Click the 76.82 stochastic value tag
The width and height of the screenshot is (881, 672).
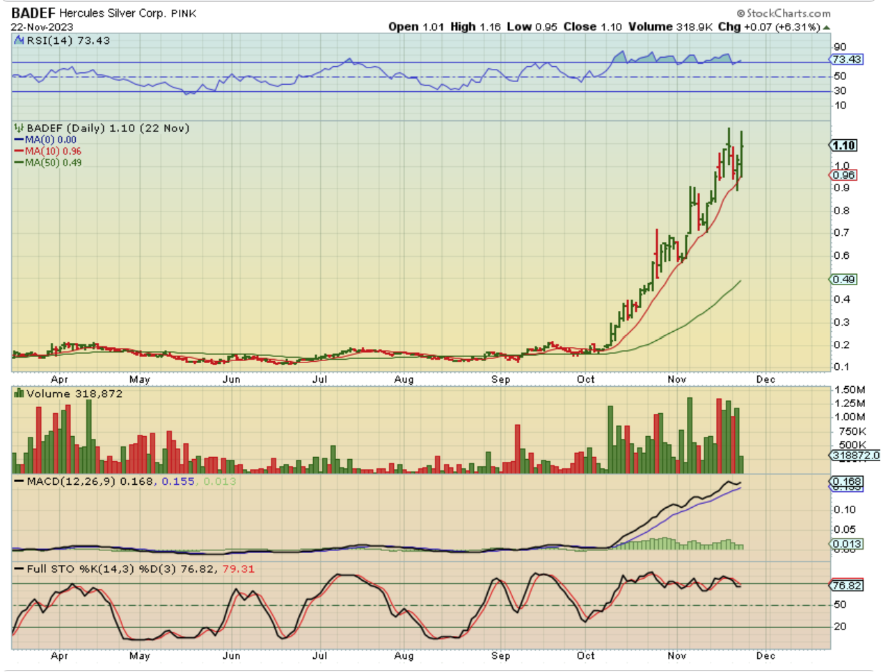[x=847, y=586]
